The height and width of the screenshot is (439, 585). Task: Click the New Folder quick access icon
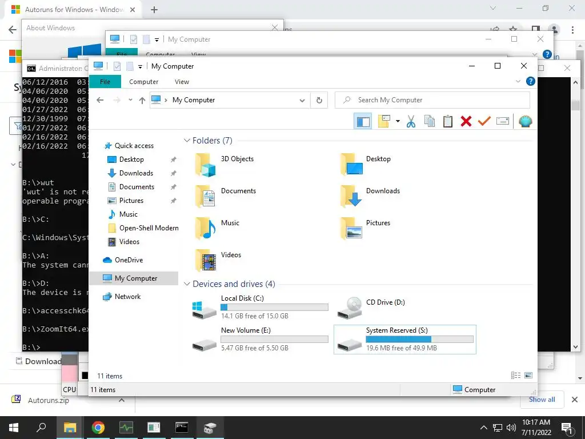tap(130, 66)
